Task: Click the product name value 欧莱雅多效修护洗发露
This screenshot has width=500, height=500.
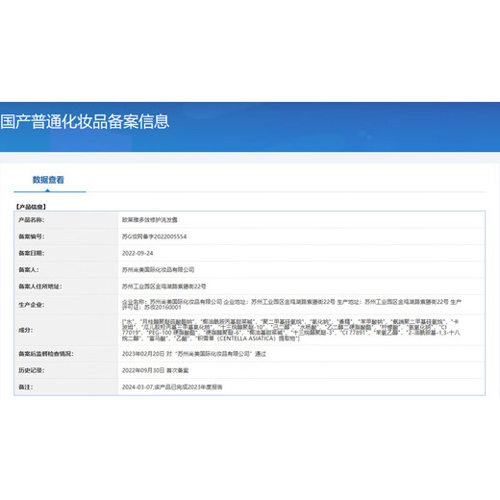Action: click(x=150, y=220)
